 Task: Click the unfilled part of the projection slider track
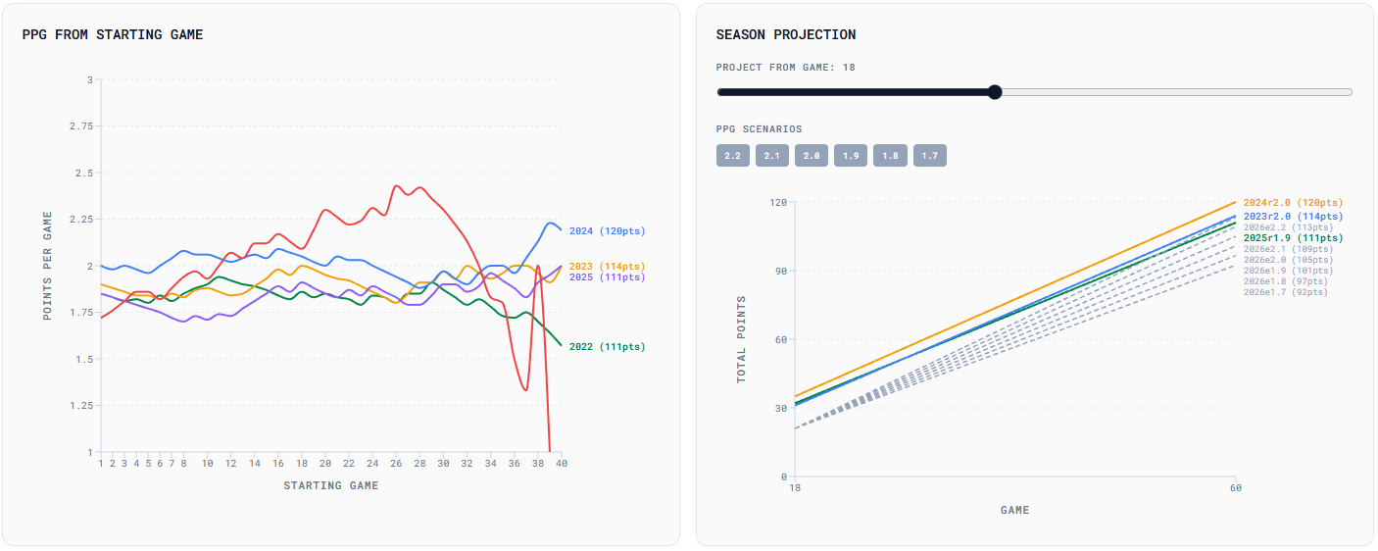(1176, 92)
